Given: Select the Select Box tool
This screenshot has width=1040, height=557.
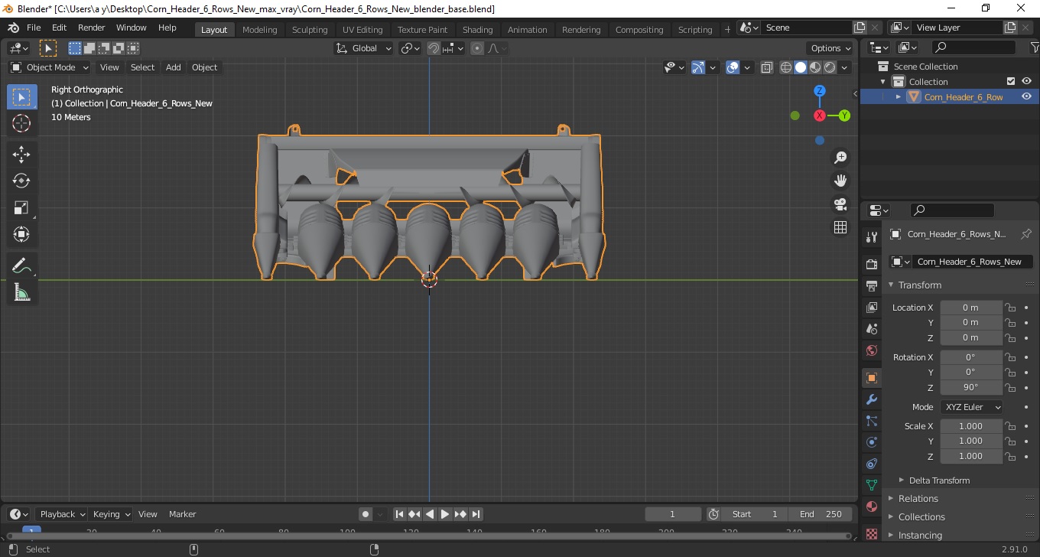Looking at the screenshot, I should [21, 97].
